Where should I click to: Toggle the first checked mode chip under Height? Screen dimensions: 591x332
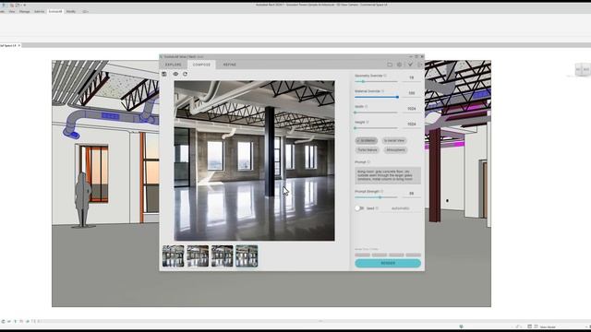366,140
